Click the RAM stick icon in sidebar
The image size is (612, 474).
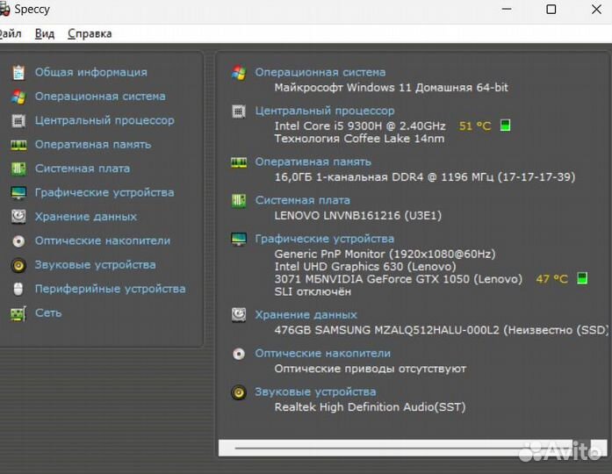coord(18,145)
